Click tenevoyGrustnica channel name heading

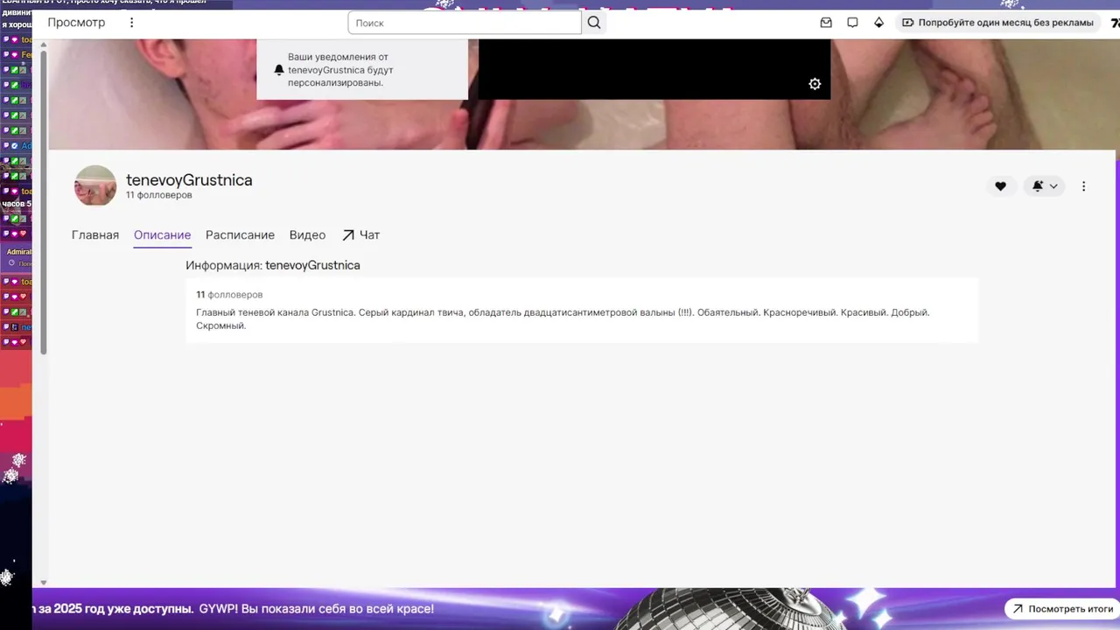coord(189,179)
